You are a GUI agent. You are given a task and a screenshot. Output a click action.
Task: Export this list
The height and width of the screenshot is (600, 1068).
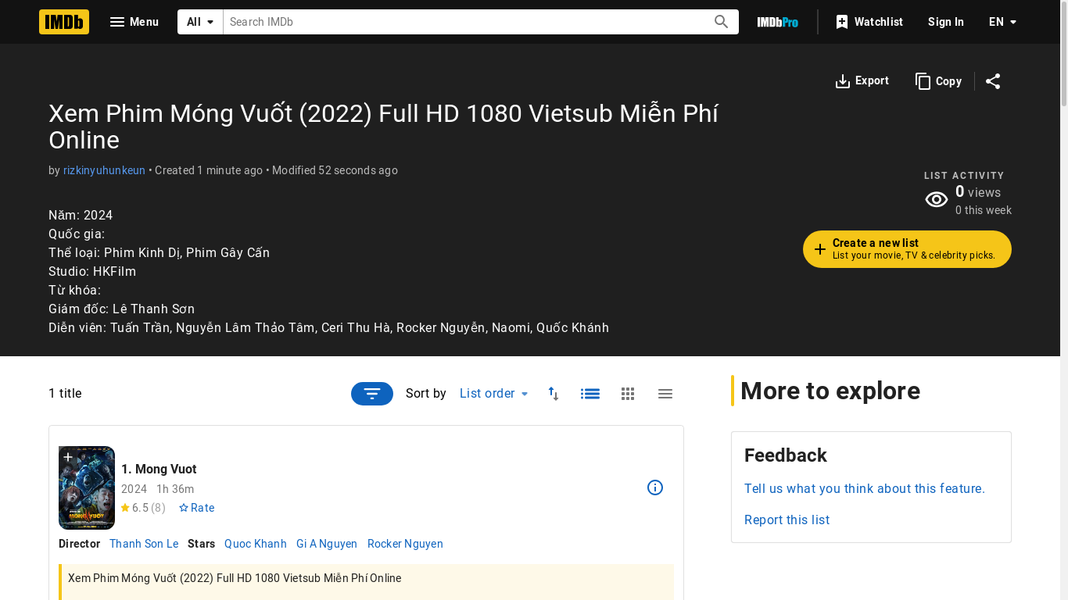click(862, 81)
